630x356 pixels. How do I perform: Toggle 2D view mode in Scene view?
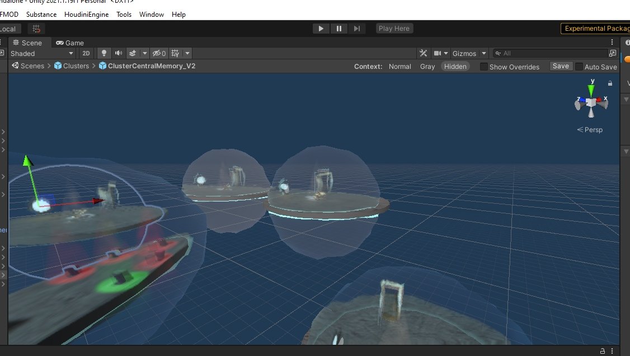tap(87, 53)
